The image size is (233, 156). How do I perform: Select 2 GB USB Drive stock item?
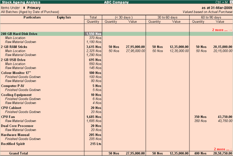tap(13, 60)
